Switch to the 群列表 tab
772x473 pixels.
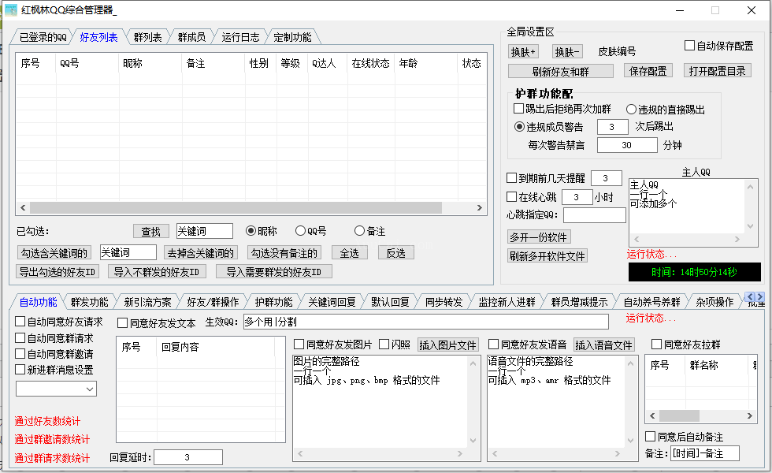[x=147, y=37]
